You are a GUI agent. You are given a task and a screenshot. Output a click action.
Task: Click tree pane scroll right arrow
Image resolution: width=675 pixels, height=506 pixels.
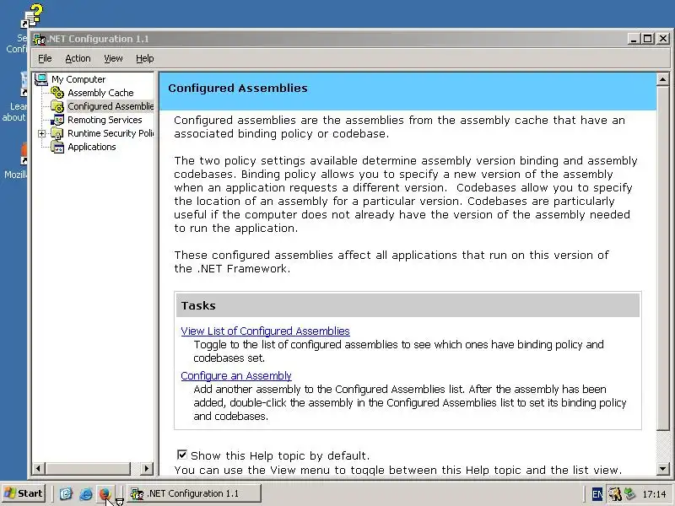pyautogui.click(x=147, y=468)
